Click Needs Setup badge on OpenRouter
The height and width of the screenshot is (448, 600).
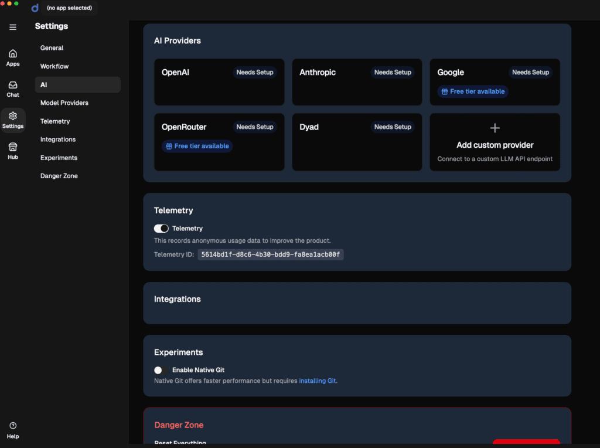(255, 127)
